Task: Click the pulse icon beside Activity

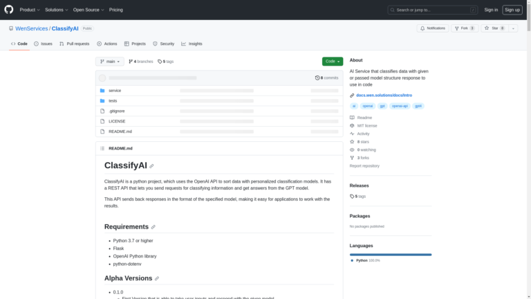Action: click(352, 134)
